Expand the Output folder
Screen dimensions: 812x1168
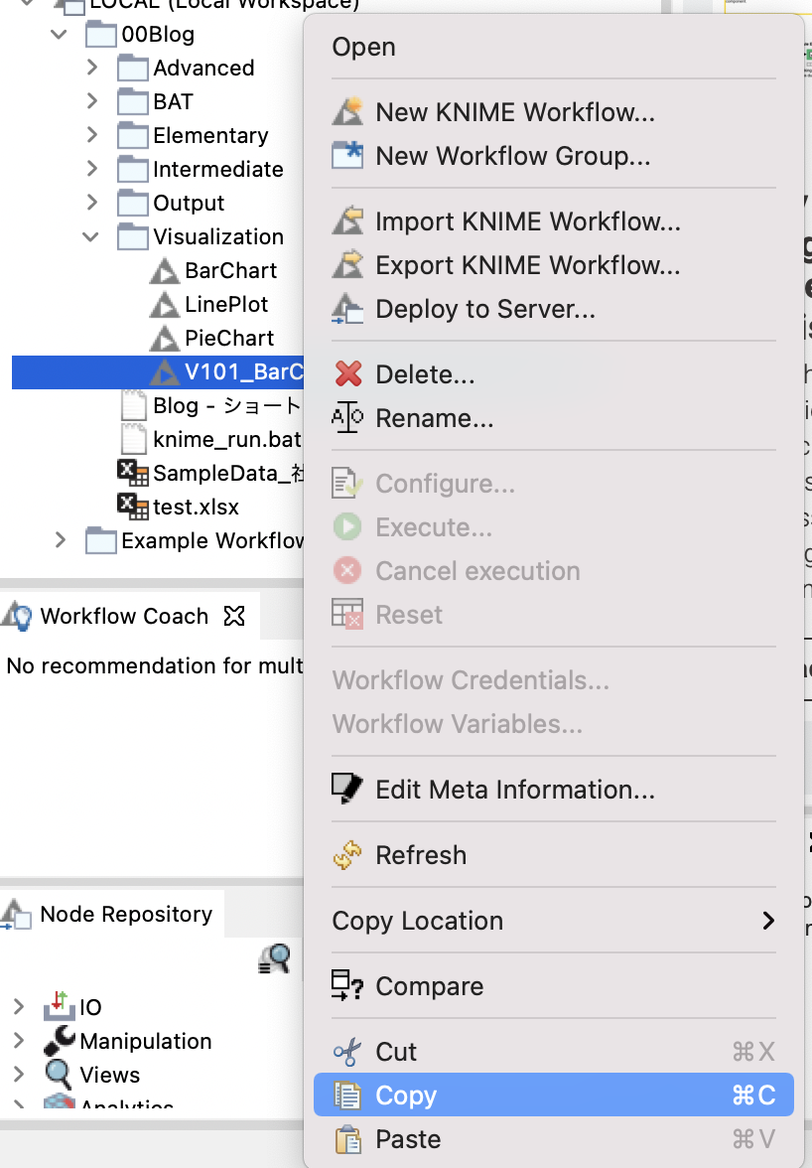pos(91,203)
